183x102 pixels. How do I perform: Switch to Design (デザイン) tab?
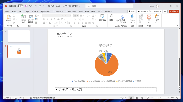point(35,11)
